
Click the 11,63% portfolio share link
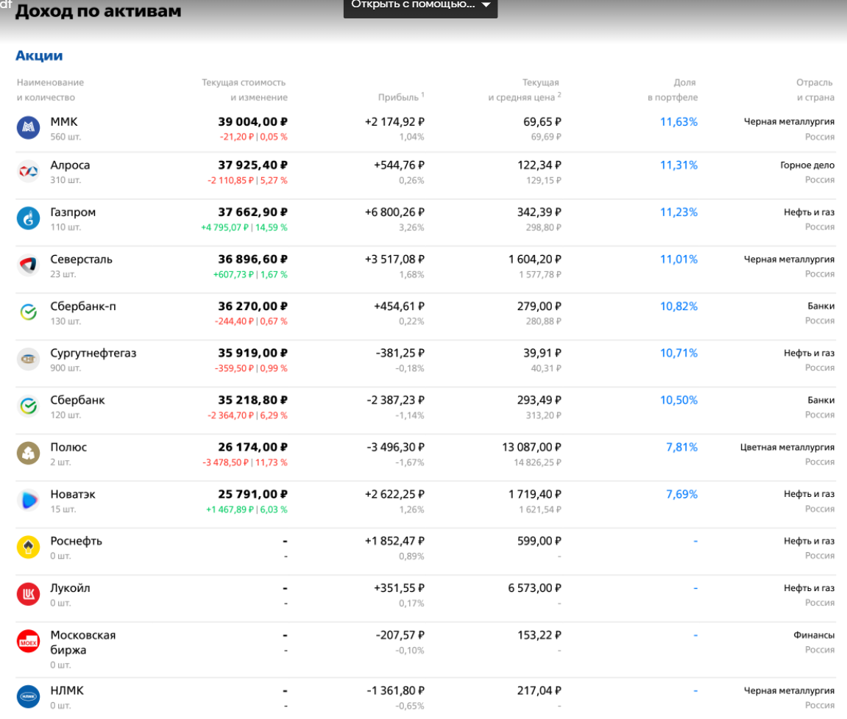[x=678, y=122]
